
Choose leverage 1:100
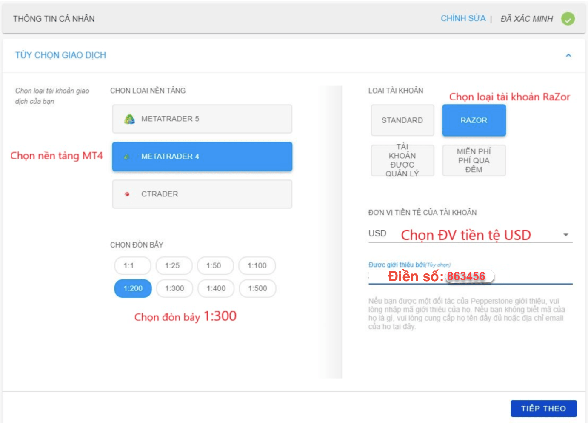tap(257, 266)
